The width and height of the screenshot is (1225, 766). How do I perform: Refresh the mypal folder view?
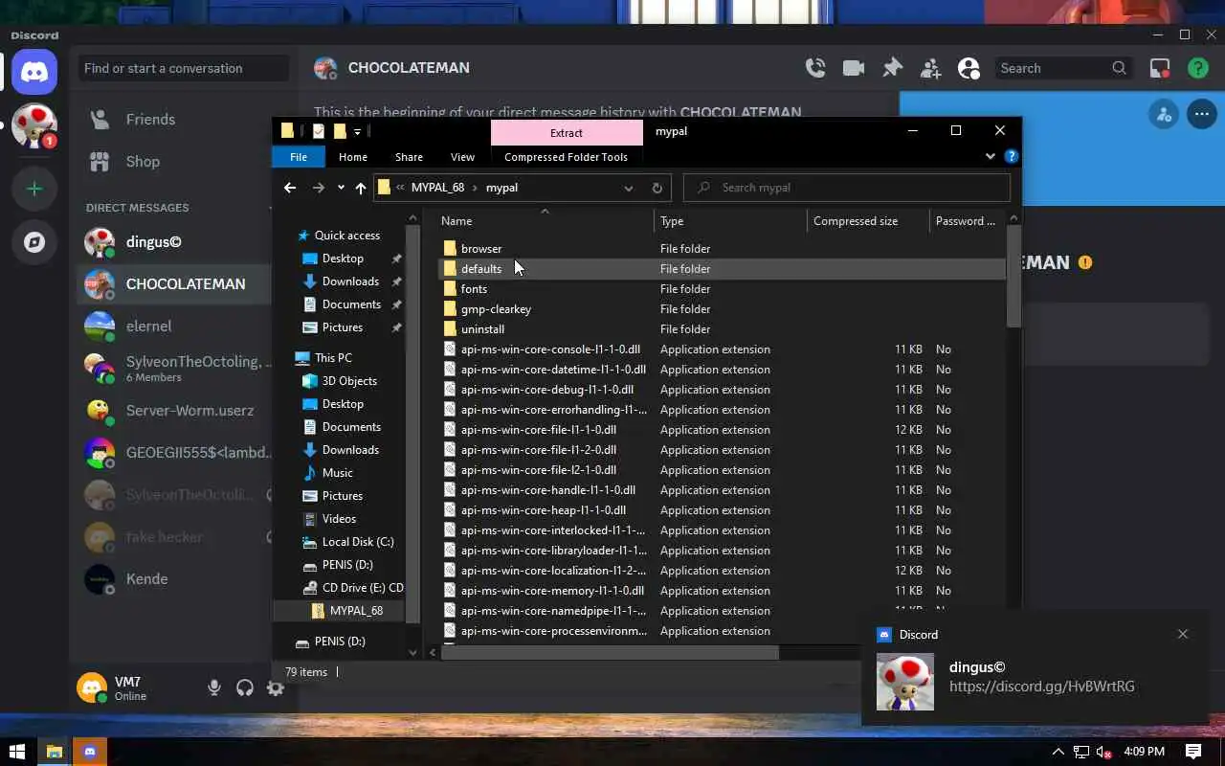(657, 188)
